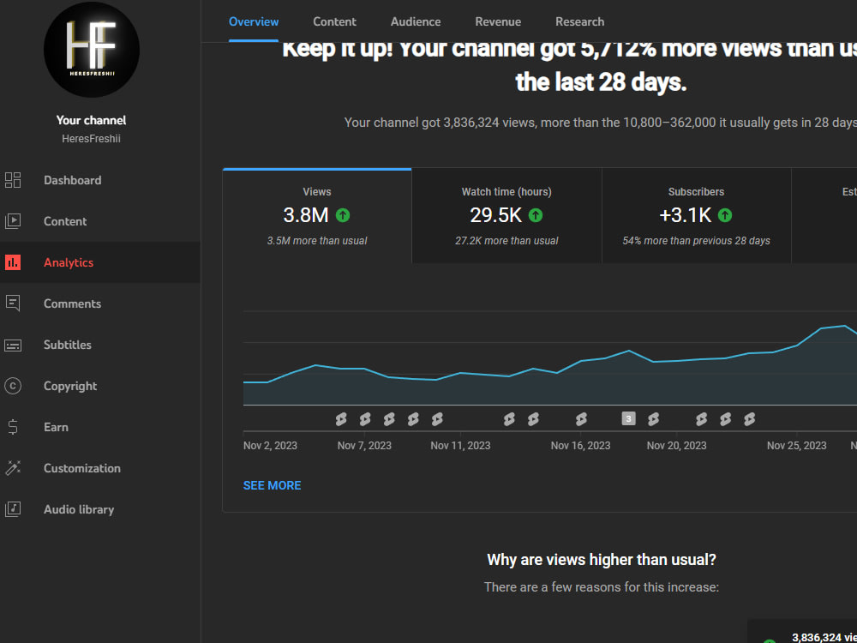Click the Shorts marker above the Nov 7, 2023 label
Screen dimensions: 857x643
[365, 419]
